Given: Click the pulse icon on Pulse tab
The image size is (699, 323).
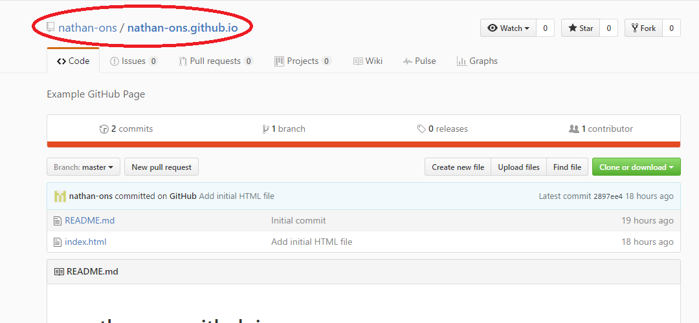Looking at the screenshot, I should click(408, 61).
